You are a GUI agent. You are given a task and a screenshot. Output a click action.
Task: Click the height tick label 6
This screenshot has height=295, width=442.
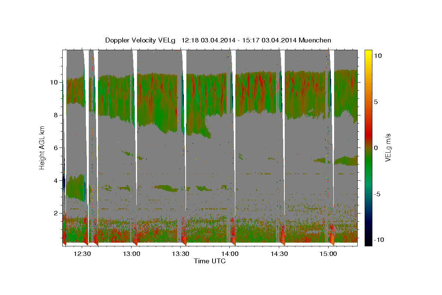point(55,147)
